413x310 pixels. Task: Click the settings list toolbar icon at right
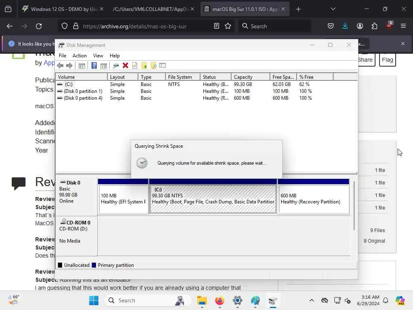[x=163, y=65]
